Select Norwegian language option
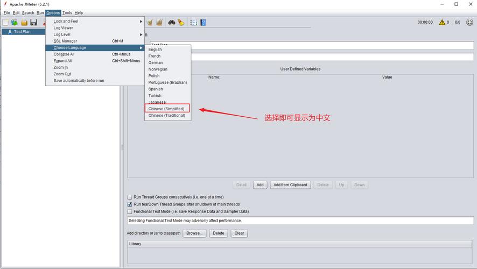 coord(167,69)
